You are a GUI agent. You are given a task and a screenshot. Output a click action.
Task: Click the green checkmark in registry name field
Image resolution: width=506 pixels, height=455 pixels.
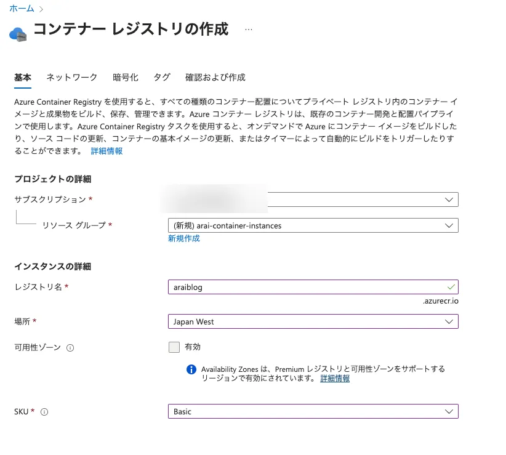pyautogui.click(x=451, y=287)
